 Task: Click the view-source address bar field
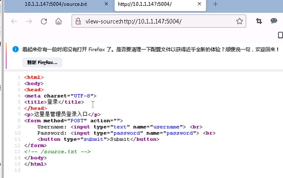(159, 21)
